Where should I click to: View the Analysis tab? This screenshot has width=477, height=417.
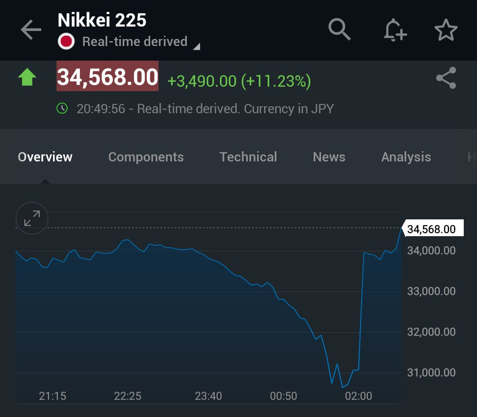point(406,157)
